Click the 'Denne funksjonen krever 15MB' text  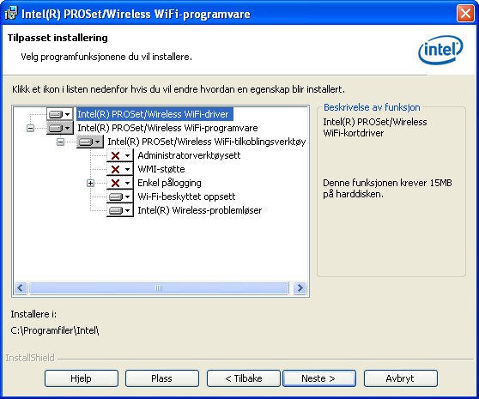[x=387, y=183]
